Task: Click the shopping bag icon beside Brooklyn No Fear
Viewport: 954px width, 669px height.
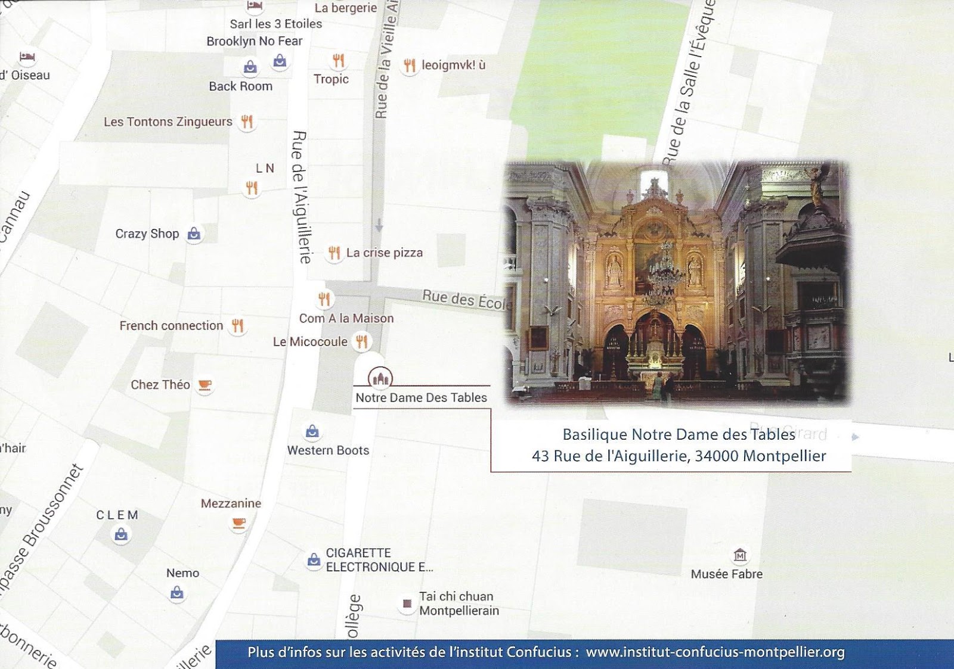Action: pos(280,60)
